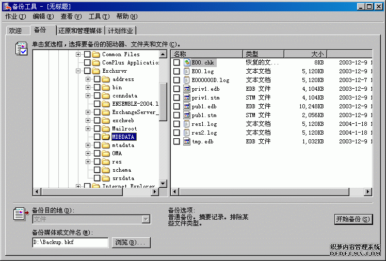This screenshot has width=386, height=261.
Task: Click the Exchsrvr folder icon
Action: 96,71
